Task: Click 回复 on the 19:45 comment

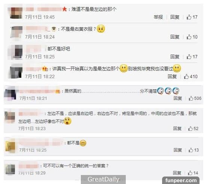Action: [175, 17]
